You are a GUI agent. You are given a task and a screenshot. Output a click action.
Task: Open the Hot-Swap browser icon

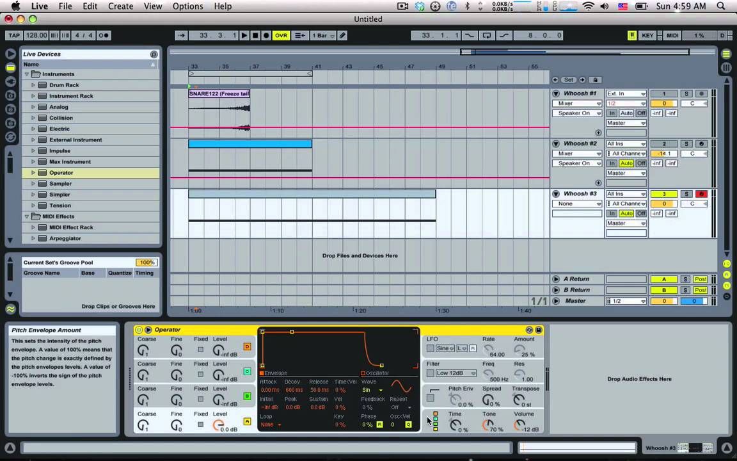pyautogui.click(x=10, y=137)
